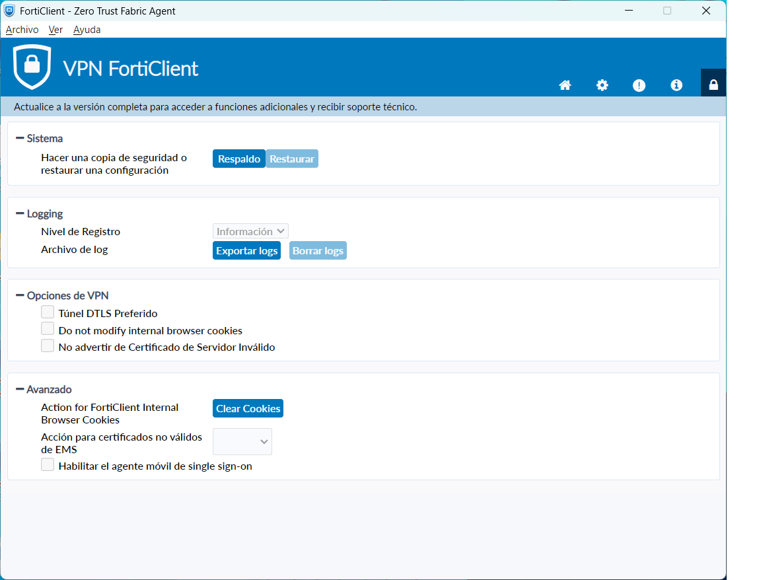The width and height of the screenshot is (761, 580).
Task: Click the Exportar logs button
Action: coord(246,251)
